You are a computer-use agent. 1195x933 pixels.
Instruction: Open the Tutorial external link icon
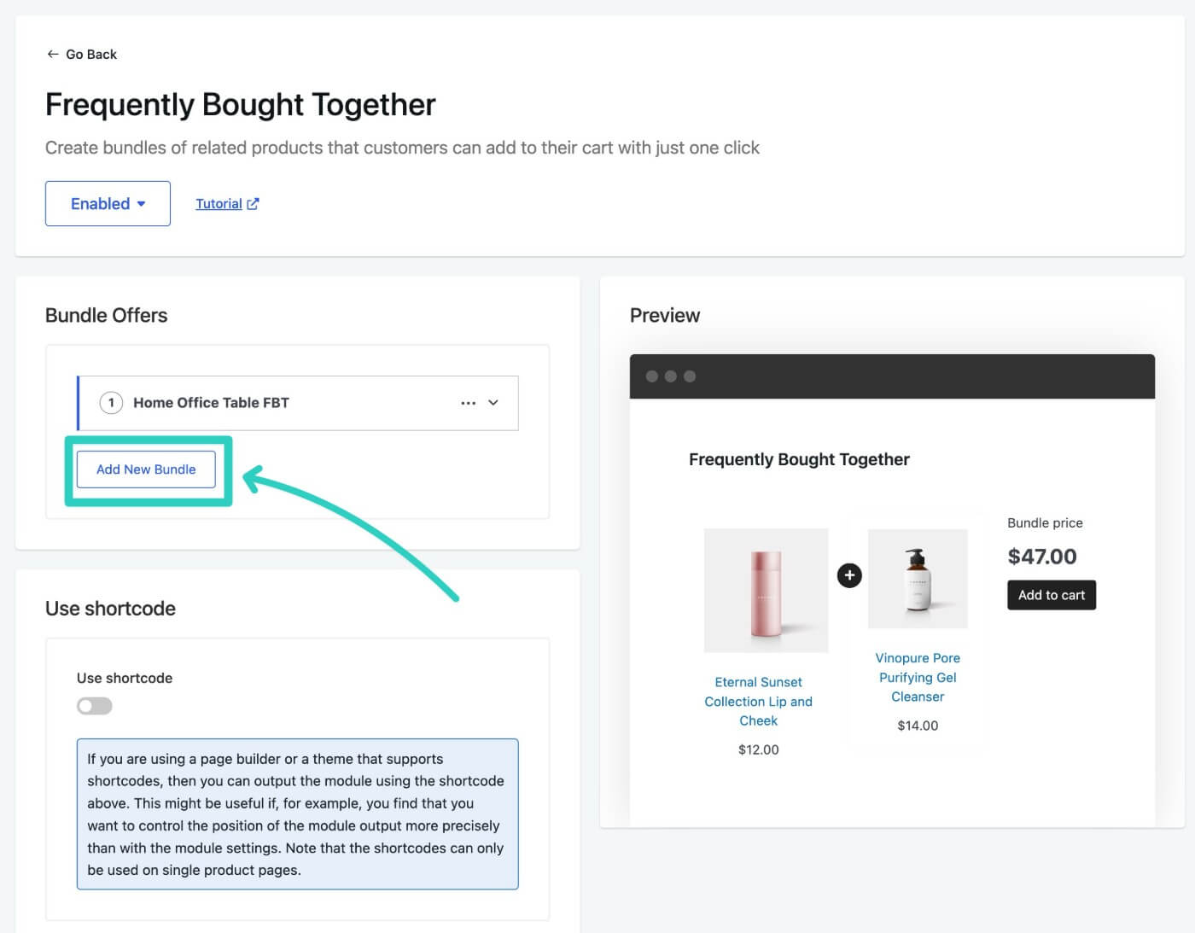coord(253,204)
